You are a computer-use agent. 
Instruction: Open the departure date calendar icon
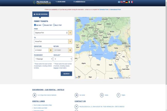[x=51, y=50]
